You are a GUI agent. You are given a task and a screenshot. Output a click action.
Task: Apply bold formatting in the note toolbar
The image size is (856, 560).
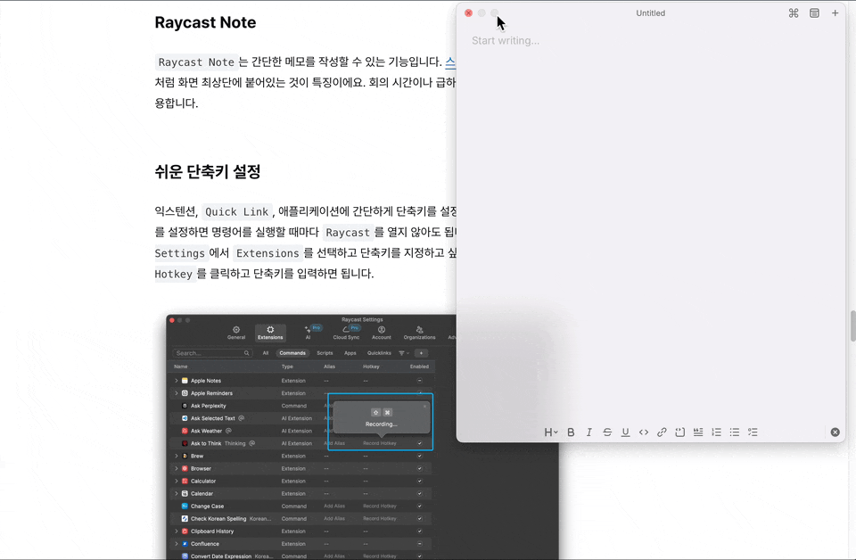[x=571, y=432]
